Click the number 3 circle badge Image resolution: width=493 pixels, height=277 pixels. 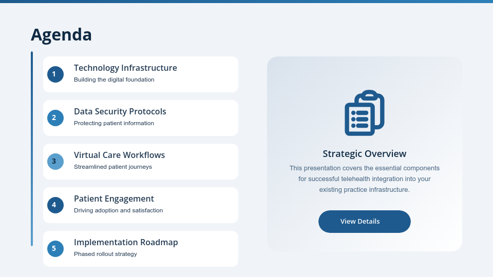pyautogui.click(x=55, y=162)
